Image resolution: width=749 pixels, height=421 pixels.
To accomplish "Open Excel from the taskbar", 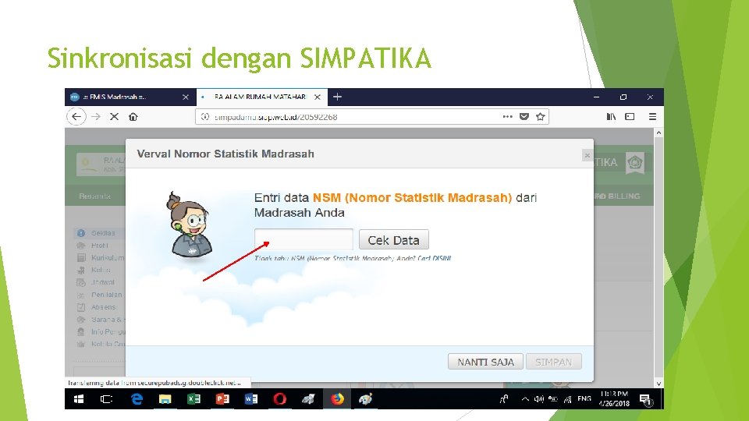I will 194,399.
